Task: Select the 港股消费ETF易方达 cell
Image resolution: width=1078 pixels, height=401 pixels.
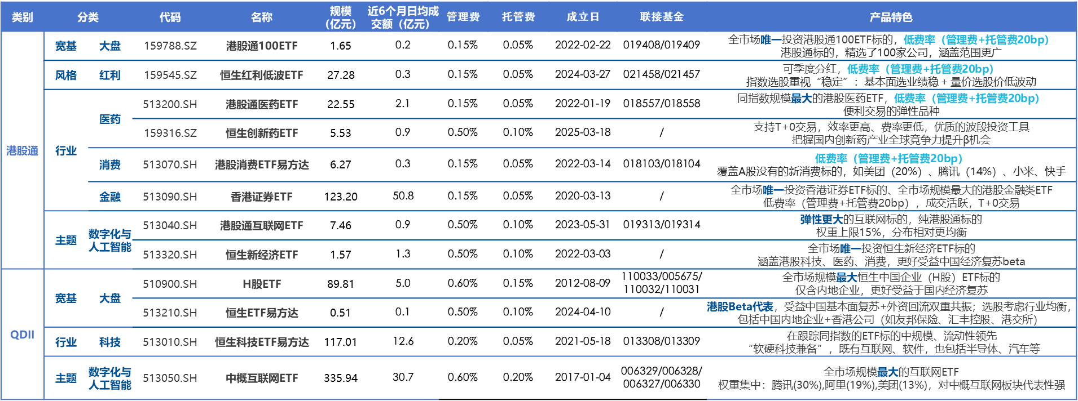Action: tap(262, 164)
